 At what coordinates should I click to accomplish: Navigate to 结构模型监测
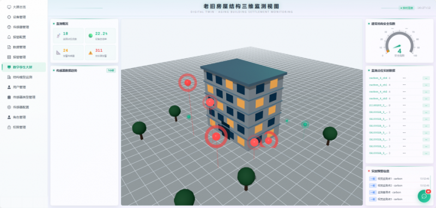tap(23, 77)
